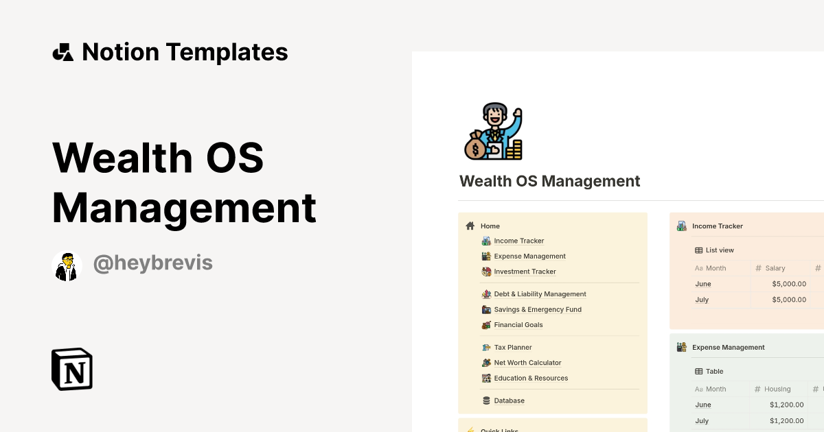Click the Wealth OS Management page emoji icon

[x=492, y=130]
